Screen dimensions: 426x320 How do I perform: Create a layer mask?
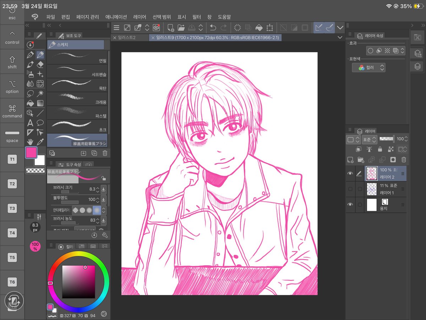pos(393,160)
